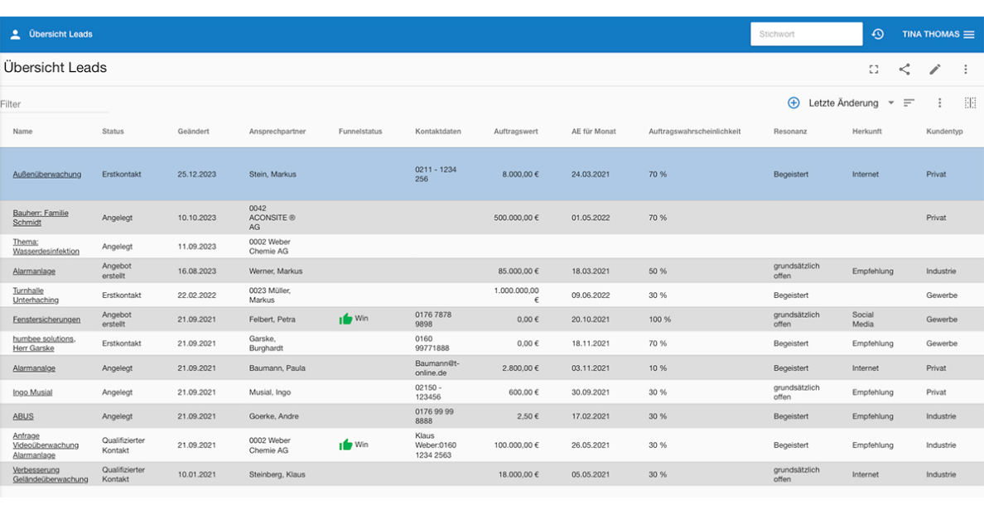Click the history clock icon
This screenshot has width=984, height=514.
[x=877, y=34]
